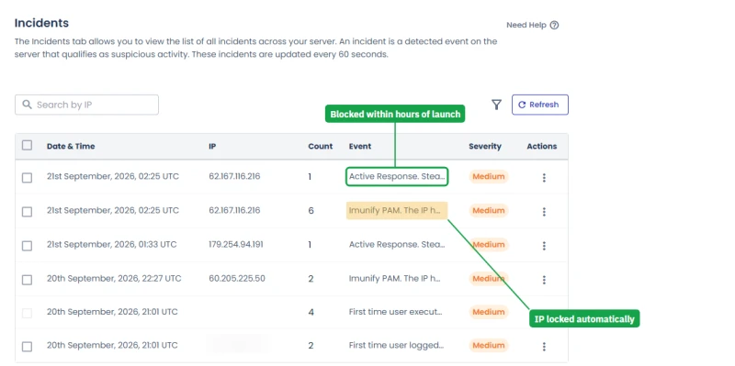Open actions menu for Count 6 Imunify PAM row
The height and width of the screenshot is (366, 735).
click(x=544, y=212)
